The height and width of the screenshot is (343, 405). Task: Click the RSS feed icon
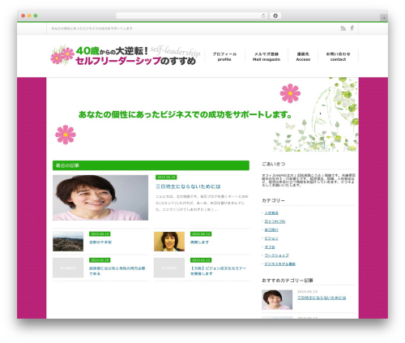tap(343, 28)
